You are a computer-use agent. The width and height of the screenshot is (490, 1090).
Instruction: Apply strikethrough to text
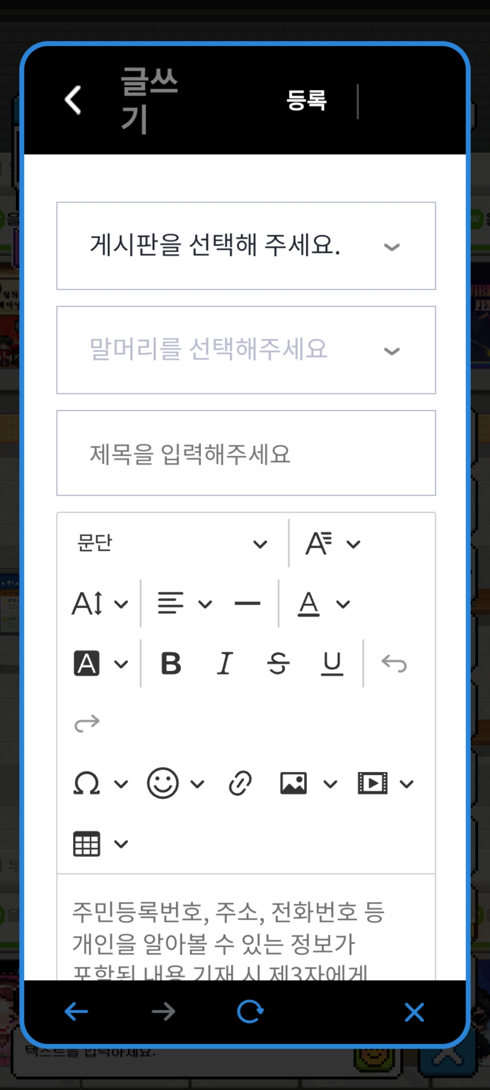coord(278,664)
